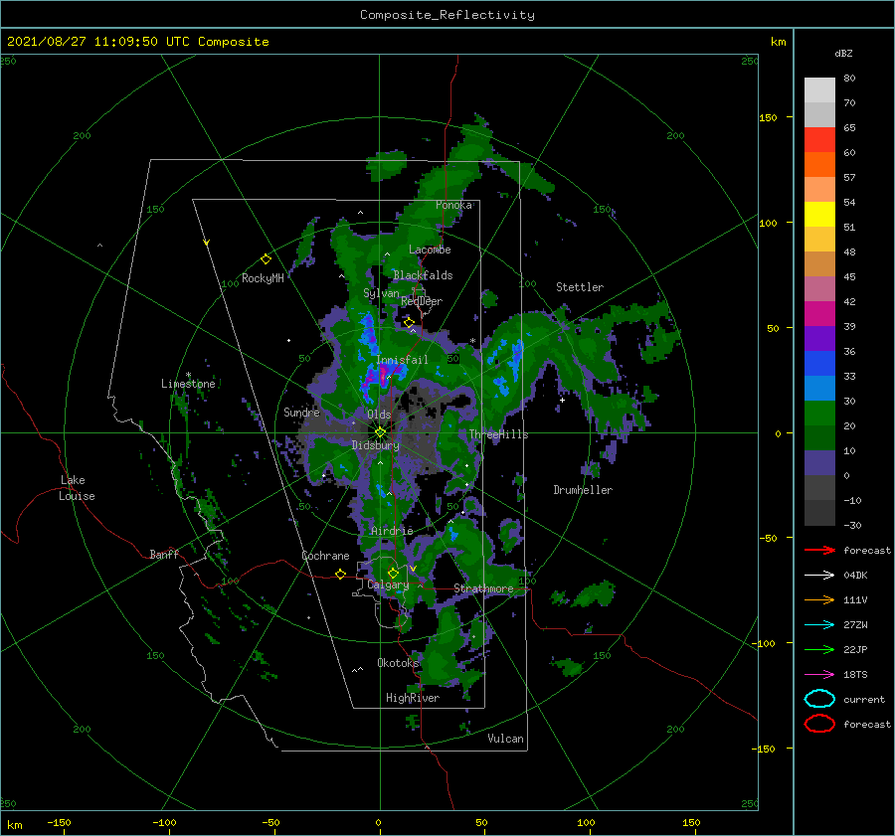The width and height of the screenshot is (895, 836).
Task: Click the Didsbury label
Action: pyautogui.click(x=375, y=445)
